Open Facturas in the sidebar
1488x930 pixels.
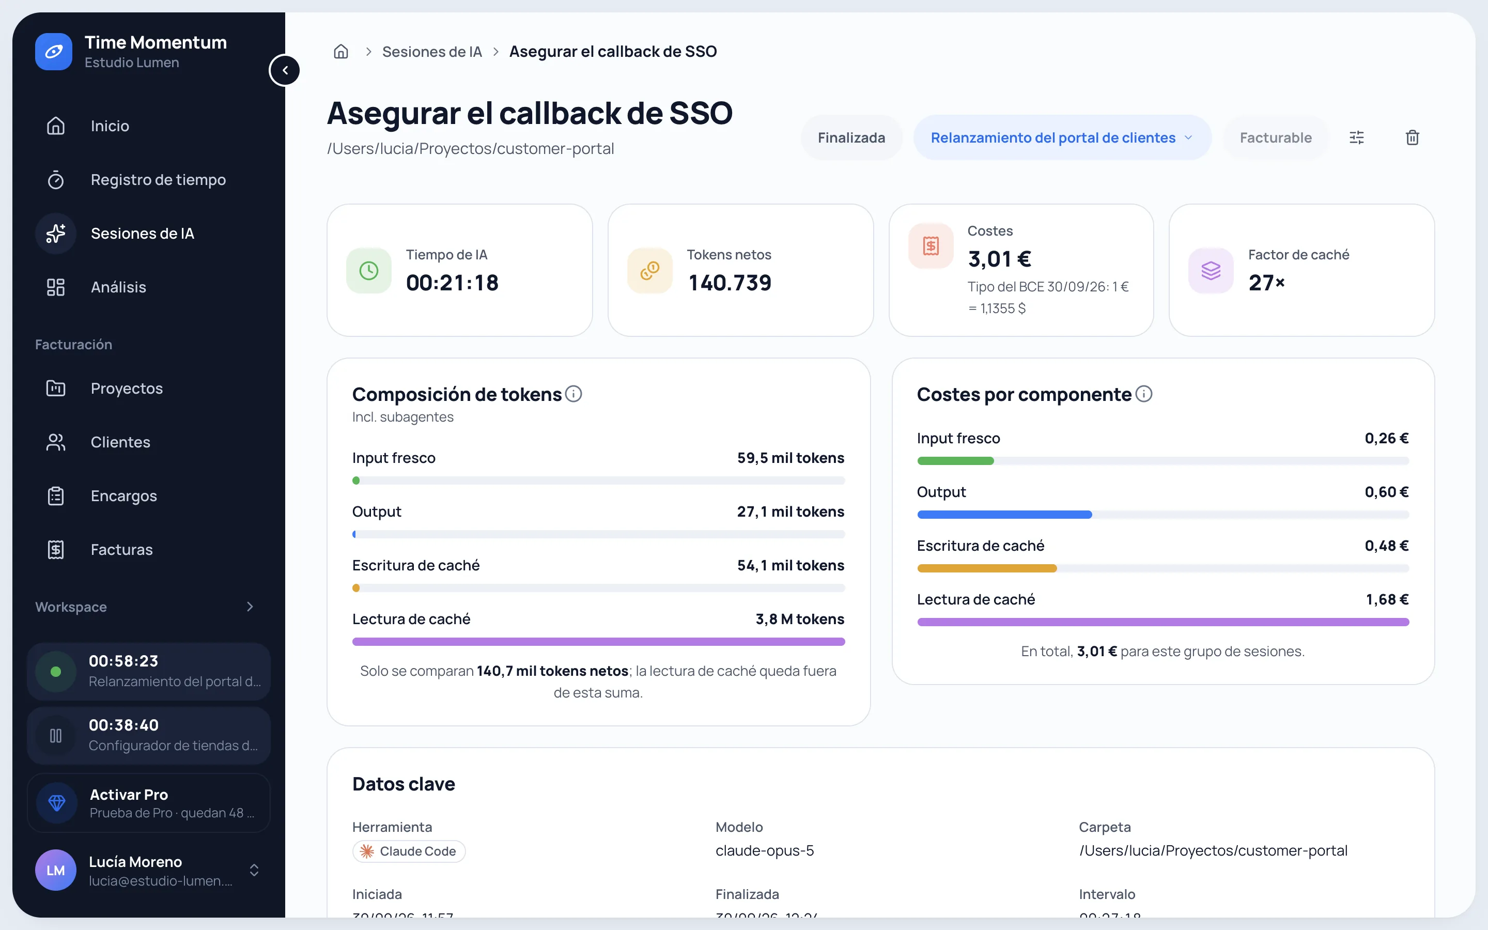tap(149, 550)
